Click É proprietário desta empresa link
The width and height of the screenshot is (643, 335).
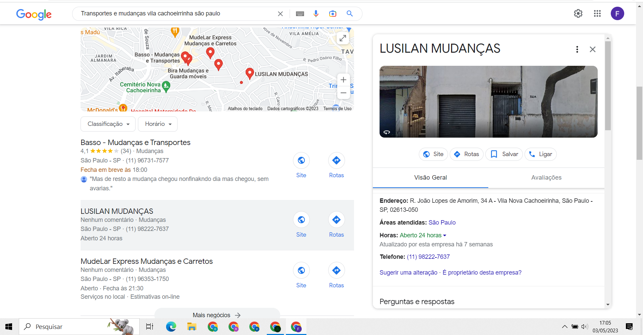[482, 273]
